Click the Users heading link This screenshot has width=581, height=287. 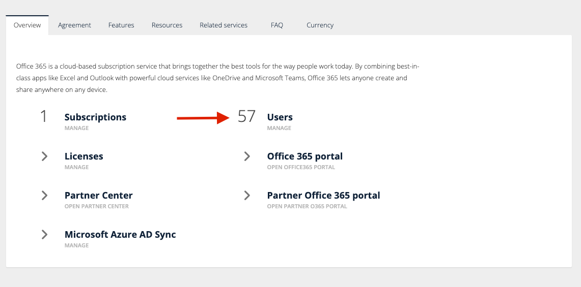click(280, 117)
